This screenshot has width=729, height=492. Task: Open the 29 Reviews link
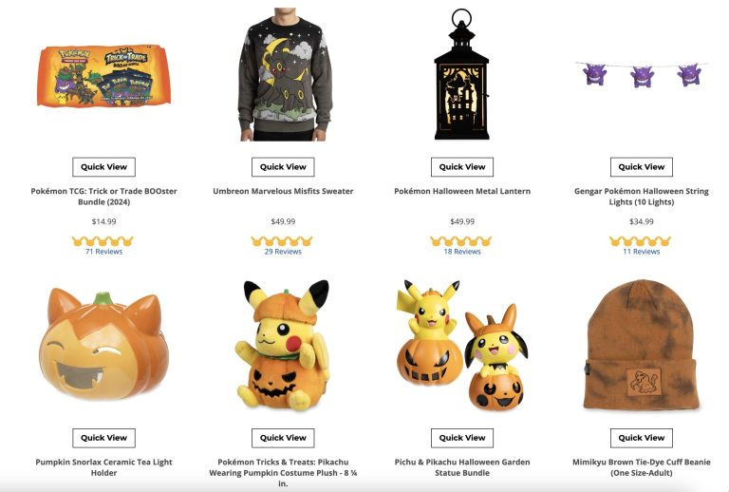coord(283,252)
